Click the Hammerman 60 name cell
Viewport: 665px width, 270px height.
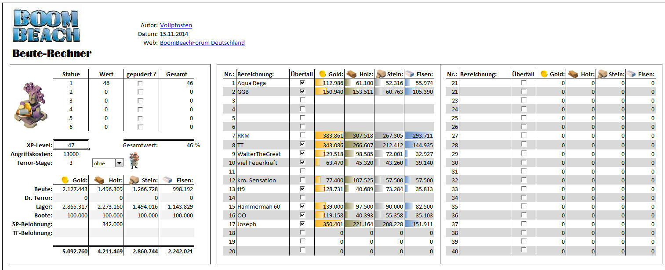click(262, 206)
